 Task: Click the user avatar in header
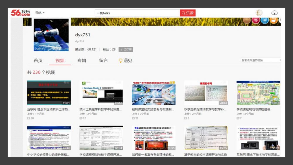[x=259, y=13]
